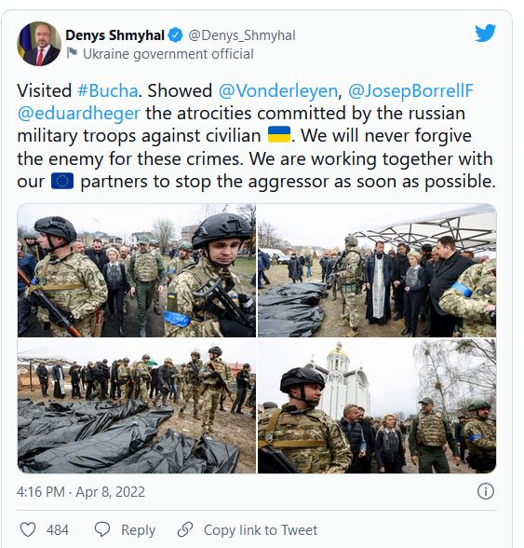Like the tweet with the heart icon
Viewport: 524px width, 548px height.
coord(28,529)
